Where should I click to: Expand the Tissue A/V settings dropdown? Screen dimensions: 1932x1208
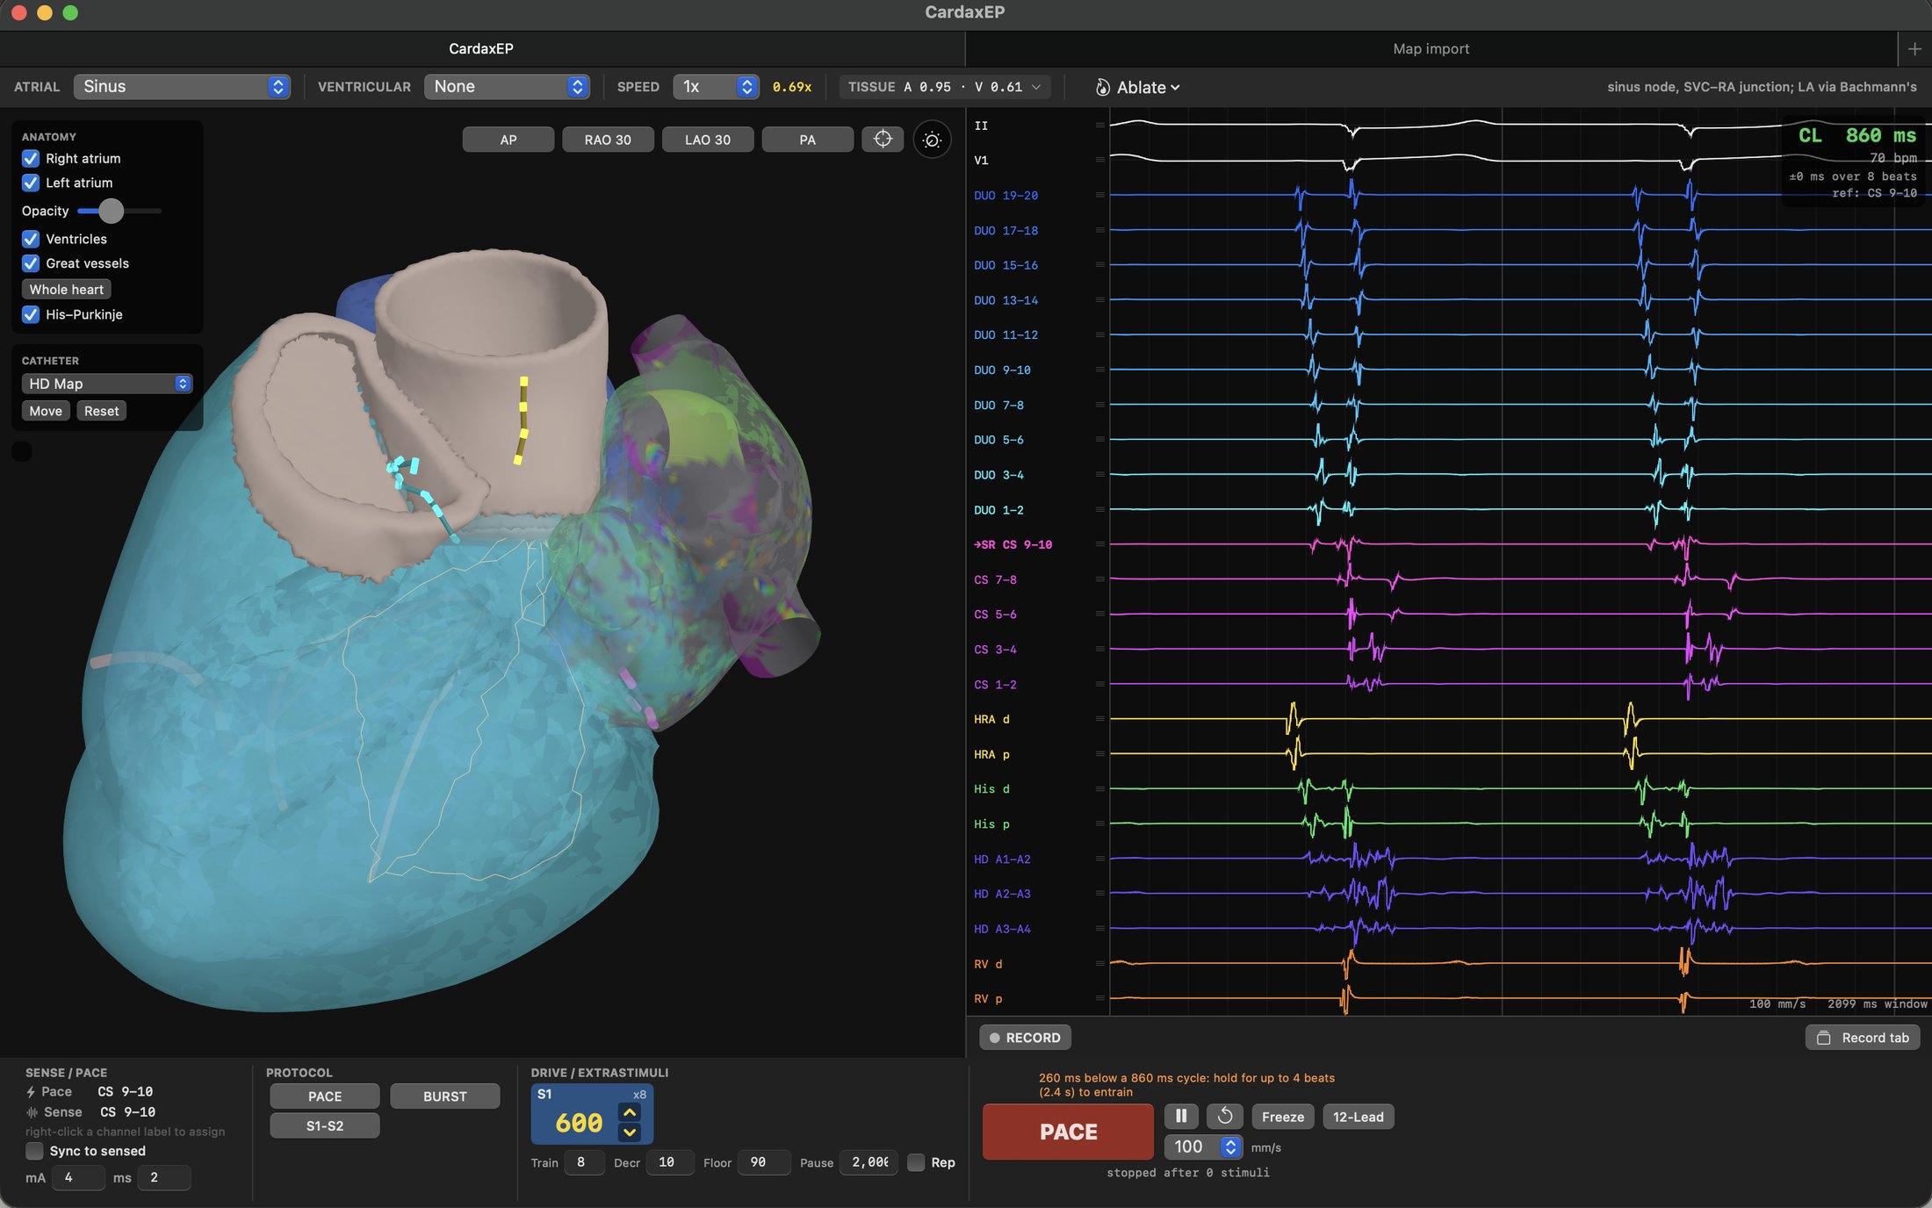945,87
